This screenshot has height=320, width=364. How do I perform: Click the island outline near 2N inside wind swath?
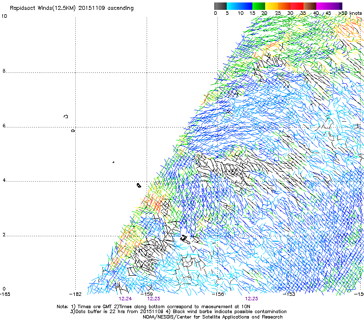185,239
